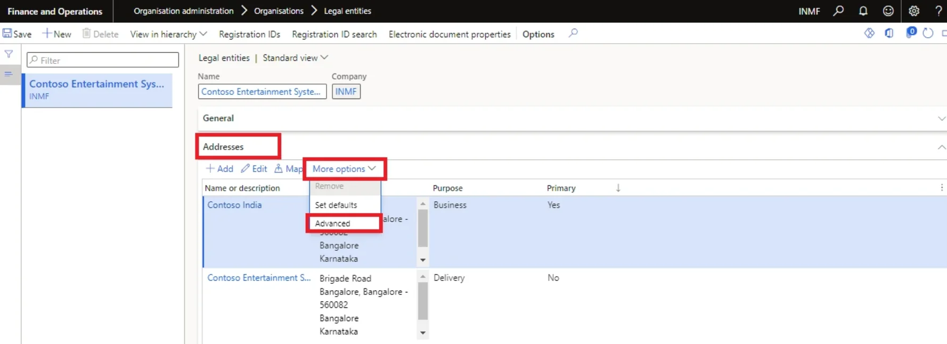Click the Purpose column header

447,188
